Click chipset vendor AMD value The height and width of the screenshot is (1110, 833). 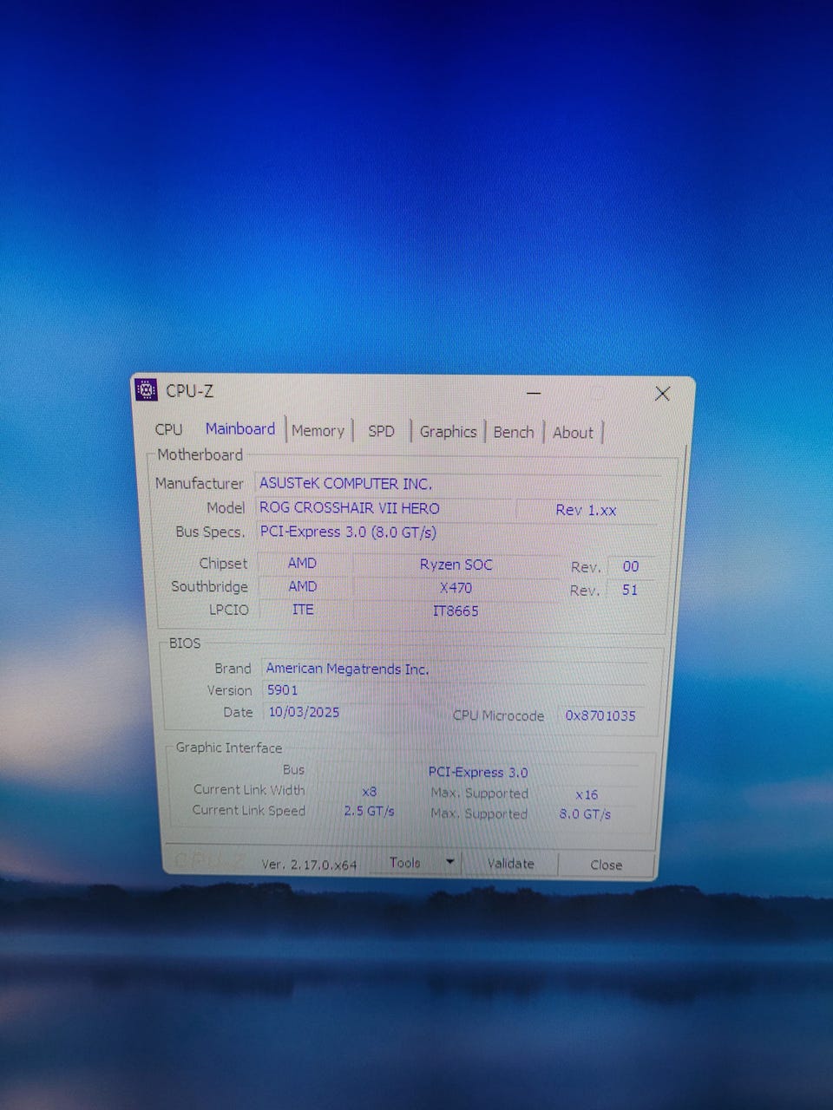click(x=303, y=564)
